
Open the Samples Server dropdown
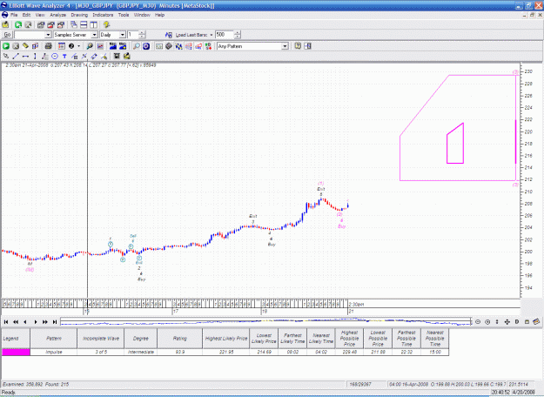pyautogui.click(x=94, y=35)
